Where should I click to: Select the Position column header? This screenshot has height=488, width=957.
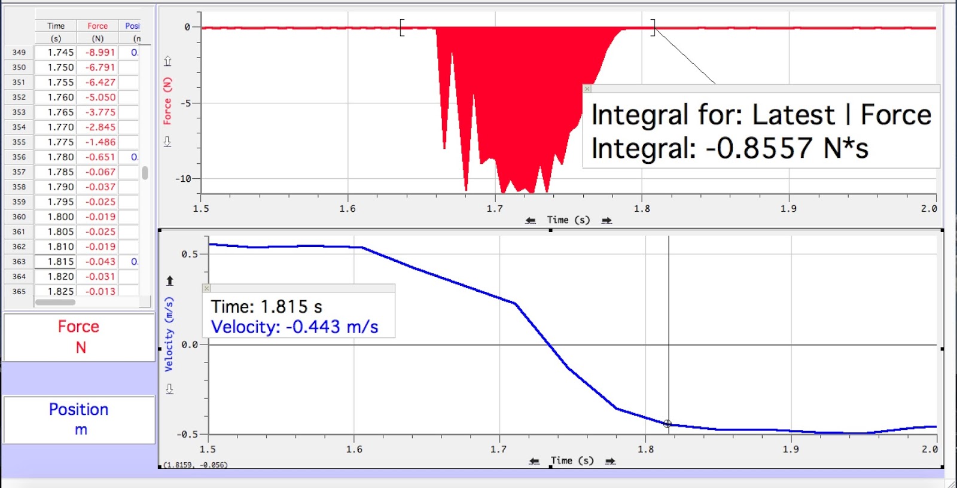[x=132, y=26]
